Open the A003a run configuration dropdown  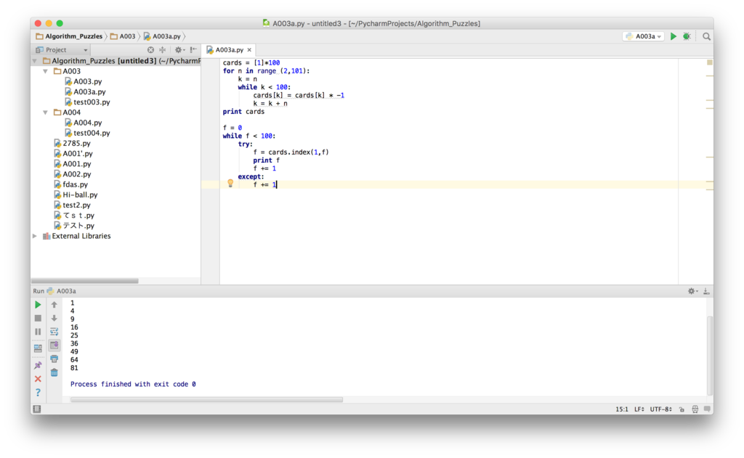643,36
